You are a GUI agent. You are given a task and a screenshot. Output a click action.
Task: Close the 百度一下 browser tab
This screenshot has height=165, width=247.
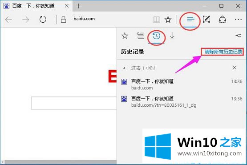point(67,6)
